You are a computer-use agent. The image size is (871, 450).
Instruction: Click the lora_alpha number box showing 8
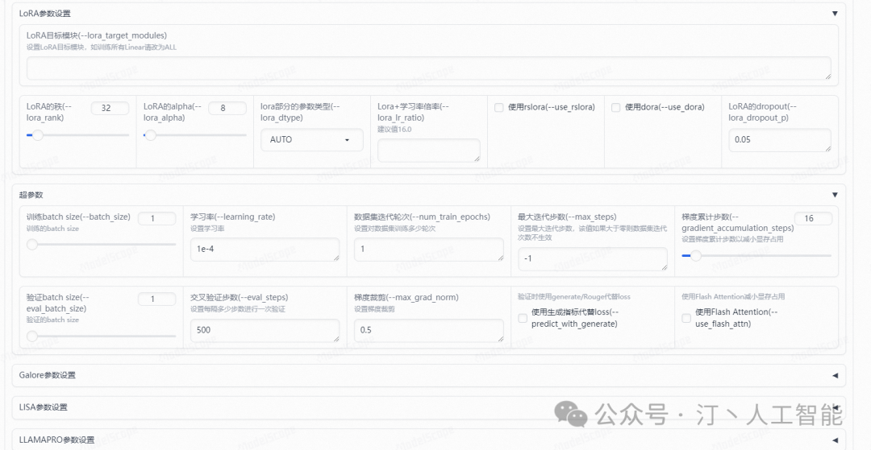click(227, 109)
